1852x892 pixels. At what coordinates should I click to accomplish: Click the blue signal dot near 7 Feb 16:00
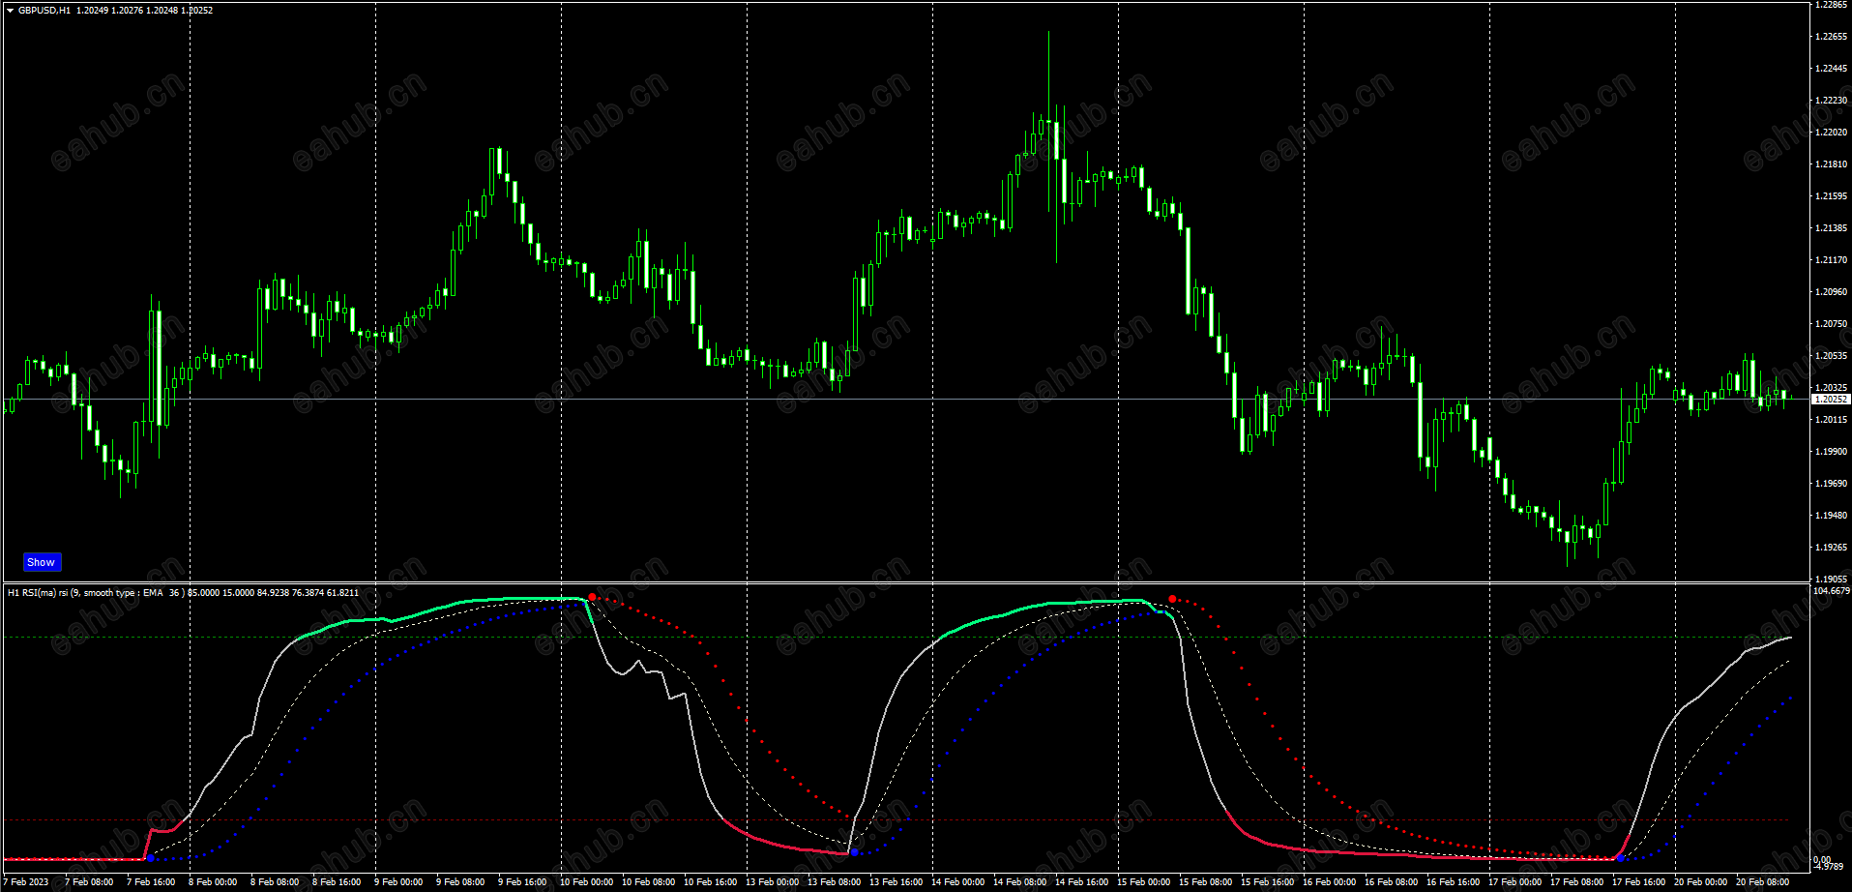(150, 858)
